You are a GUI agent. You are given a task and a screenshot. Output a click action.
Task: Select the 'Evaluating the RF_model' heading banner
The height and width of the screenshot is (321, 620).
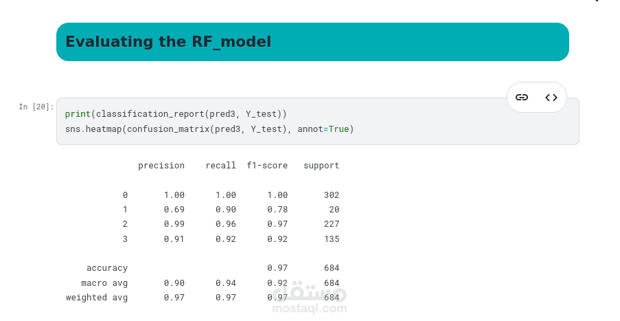point(312,42)
